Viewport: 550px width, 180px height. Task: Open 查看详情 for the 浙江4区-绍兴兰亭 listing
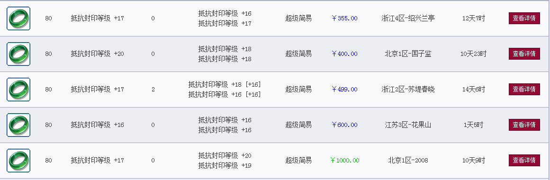(524, 18)
